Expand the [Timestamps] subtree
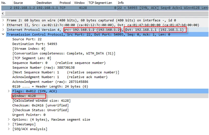The image size is (209, 135). click(x=9, y=124)
